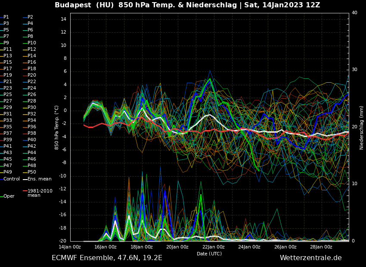Click the P25 legend label
This screenshot has height=267, width=366.
(8, 95)
